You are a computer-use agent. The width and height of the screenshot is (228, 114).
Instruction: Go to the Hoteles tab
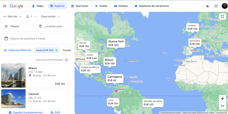[121, 6]
